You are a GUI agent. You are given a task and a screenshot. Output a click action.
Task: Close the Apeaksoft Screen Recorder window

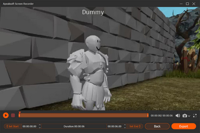tap(194, 4)
